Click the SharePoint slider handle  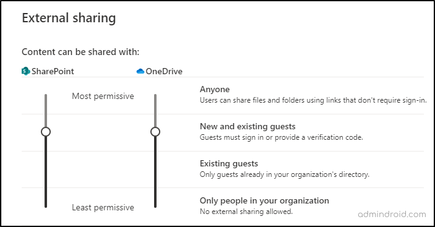(x=46, y=132)
